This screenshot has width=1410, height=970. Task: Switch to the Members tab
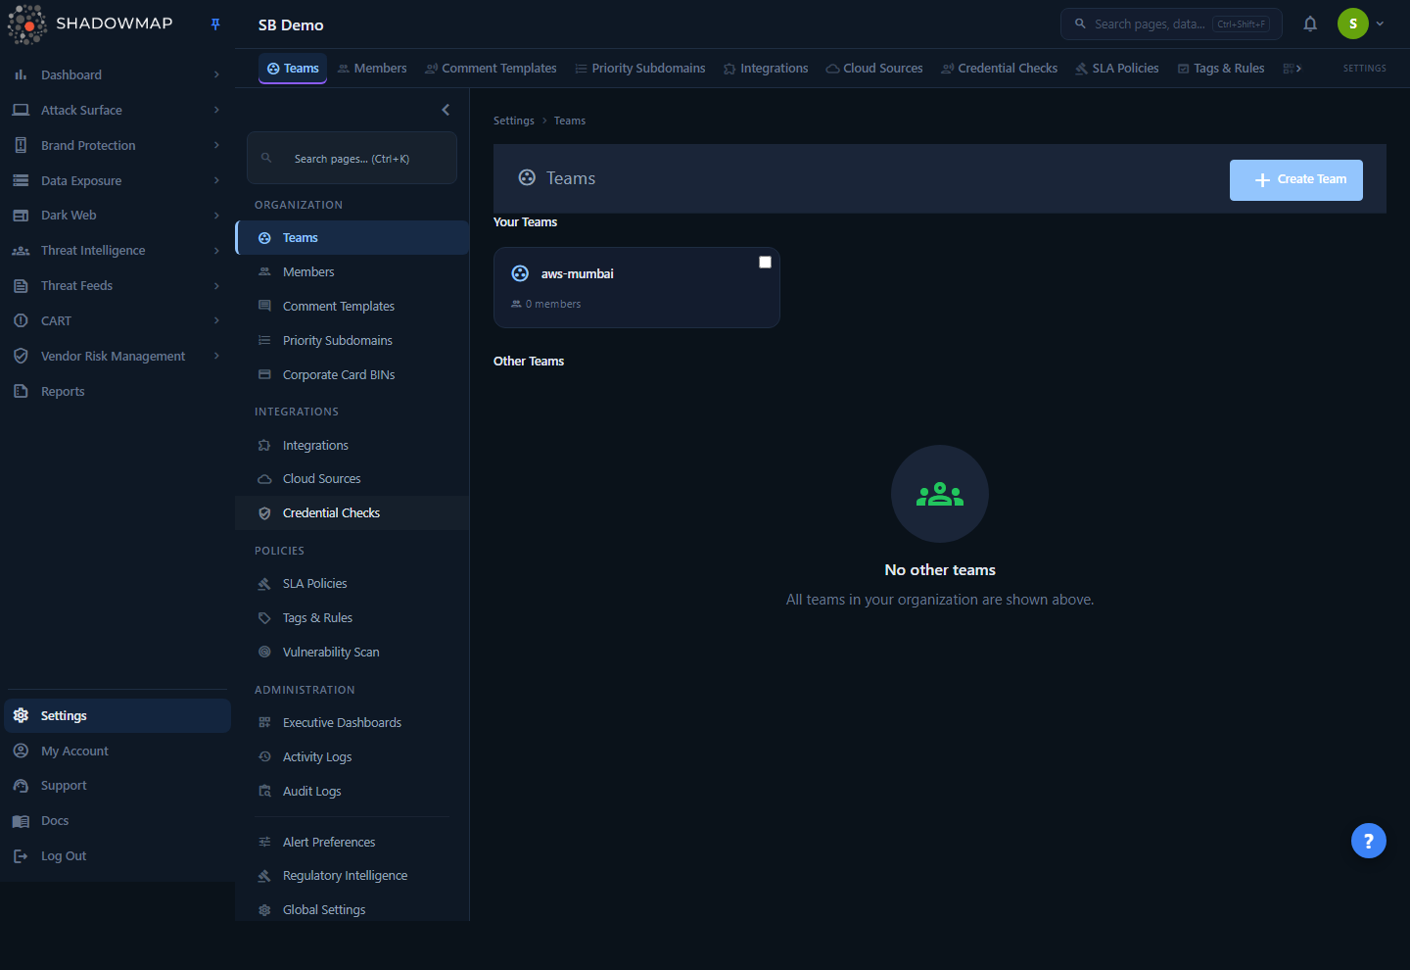pyautogui.click(x=372, y=69)
